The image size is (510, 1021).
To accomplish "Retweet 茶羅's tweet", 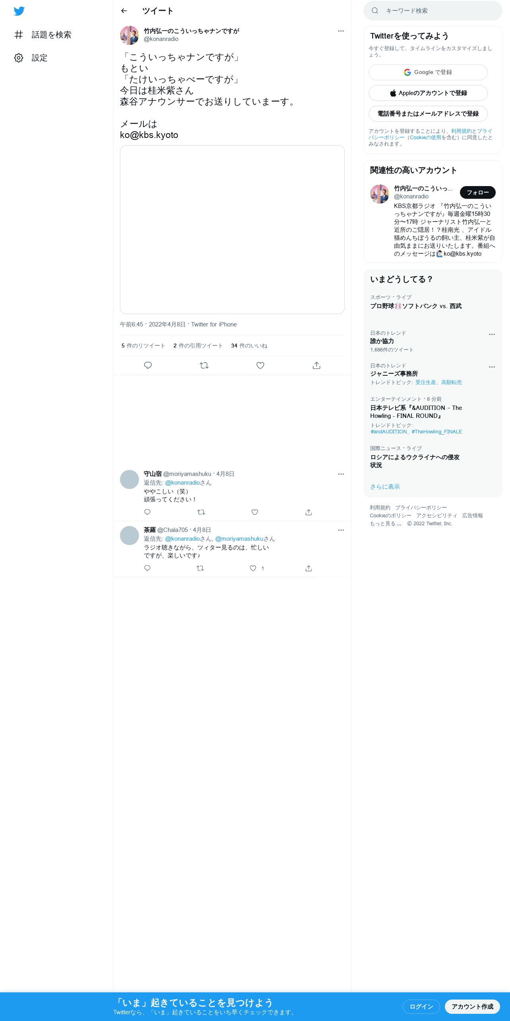I will [x=200, y=568].
